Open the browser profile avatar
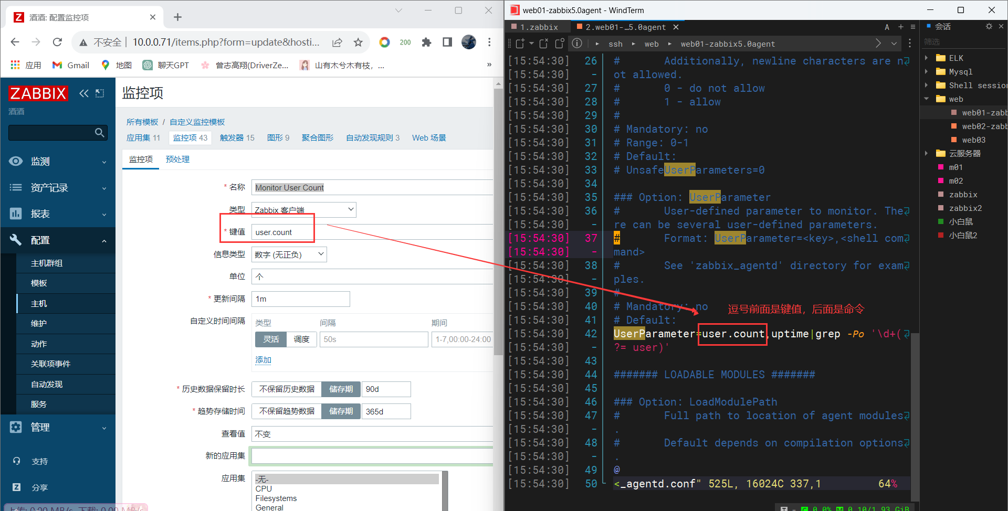This screenshot has width=1008, height=511. (x=469, y=42)
